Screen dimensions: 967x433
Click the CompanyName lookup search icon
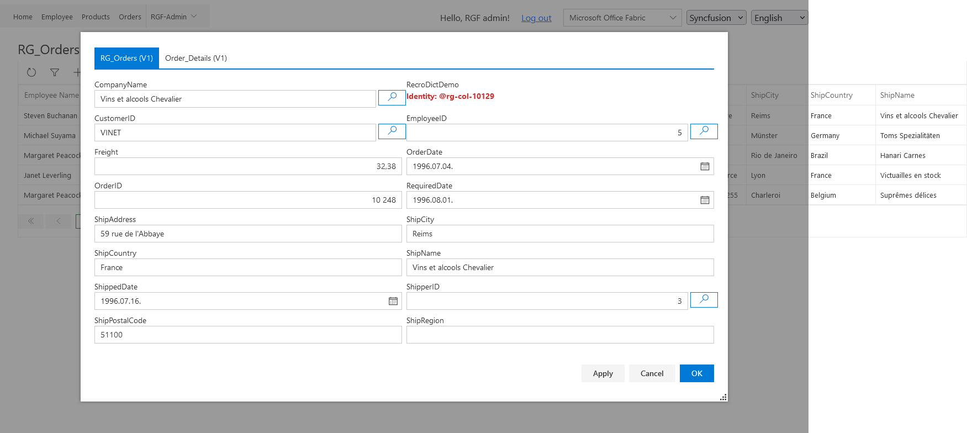pyautogui.click(x=392, y=97)
